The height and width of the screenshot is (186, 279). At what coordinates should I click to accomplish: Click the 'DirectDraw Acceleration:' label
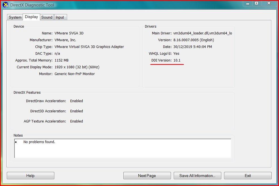46,101
